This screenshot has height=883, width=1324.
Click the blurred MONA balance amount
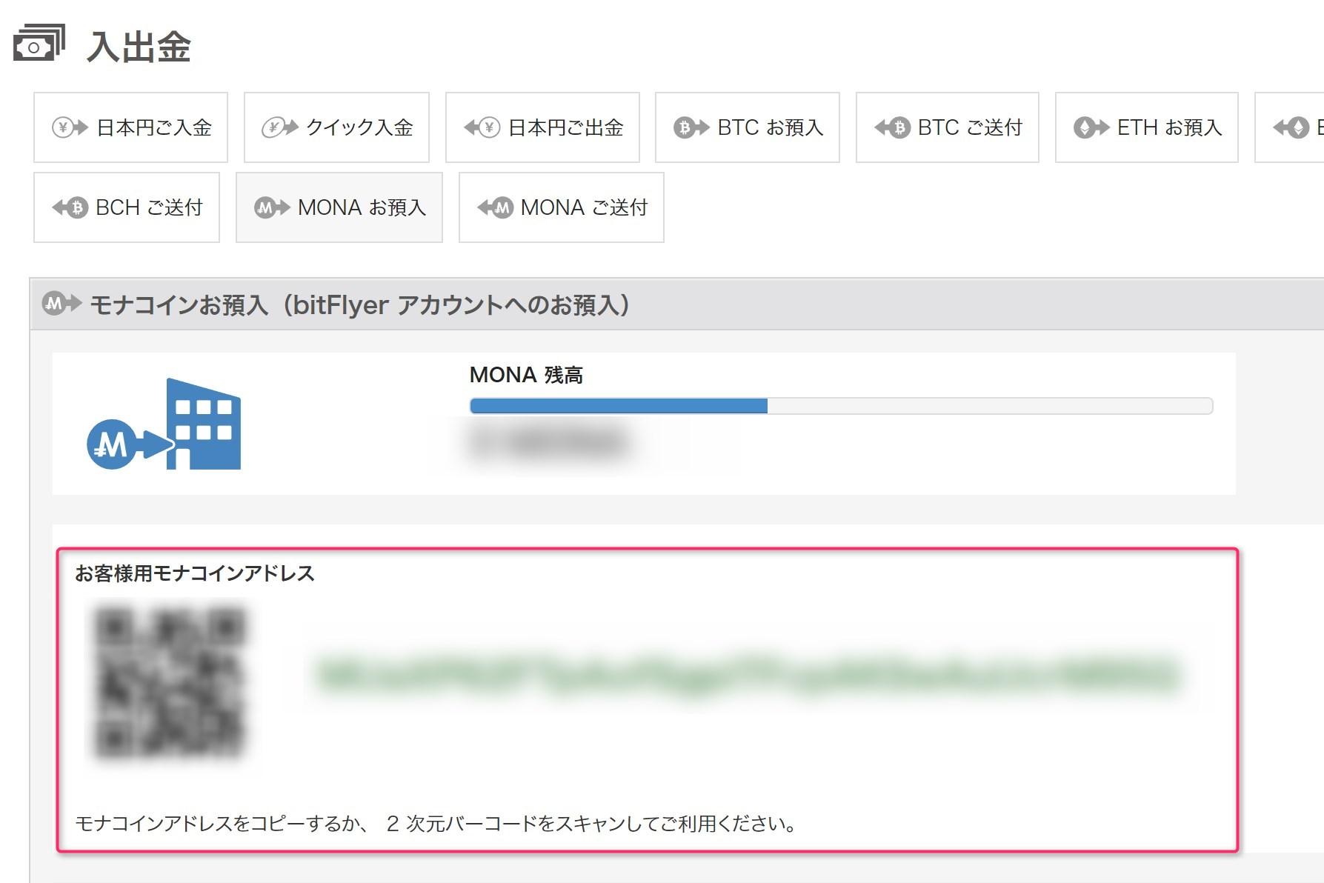point(548,443)
